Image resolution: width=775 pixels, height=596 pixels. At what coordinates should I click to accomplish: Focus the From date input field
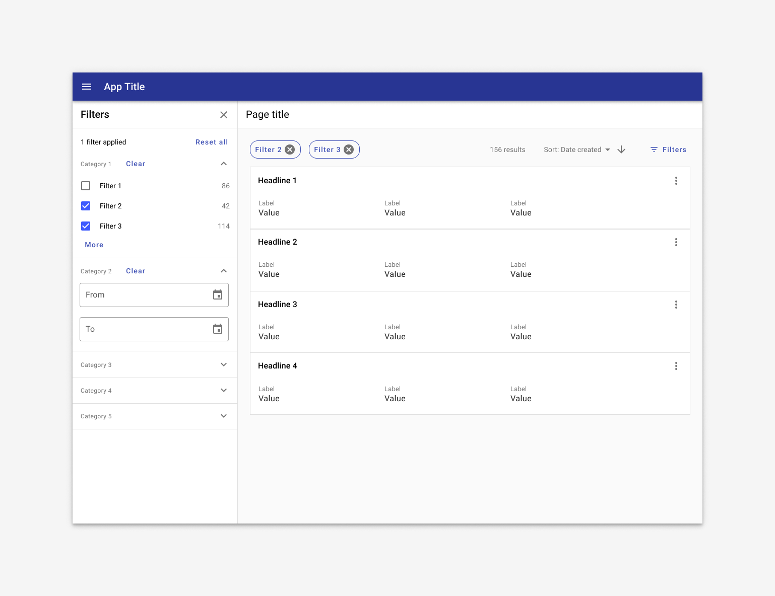(154, 295)
